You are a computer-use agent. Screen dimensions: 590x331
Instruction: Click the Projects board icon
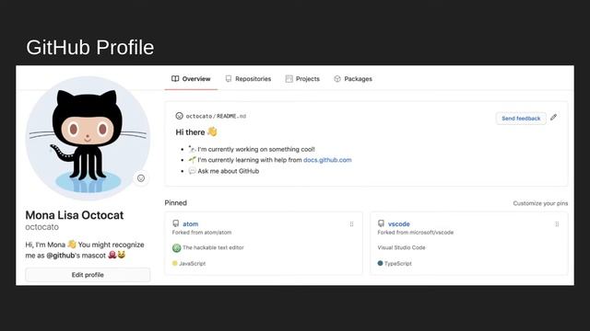[289, 79]
